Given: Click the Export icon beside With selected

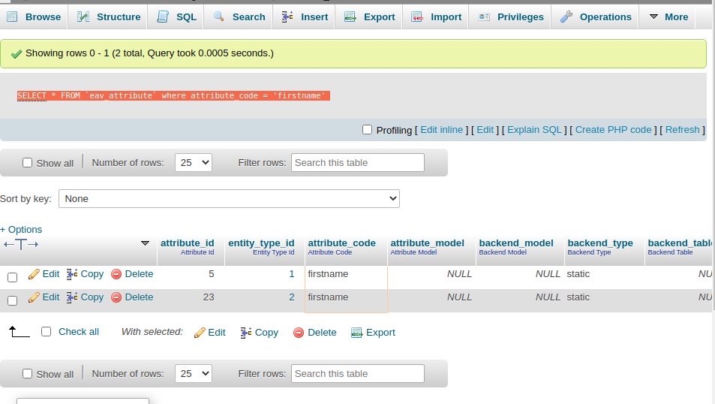Looking at the screenshot, I should tap(357, 333).
